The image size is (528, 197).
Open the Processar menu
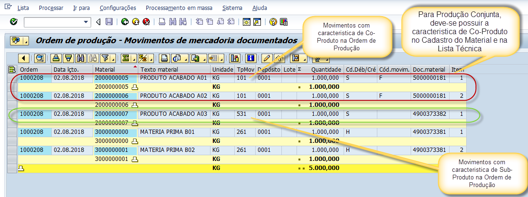51,8
